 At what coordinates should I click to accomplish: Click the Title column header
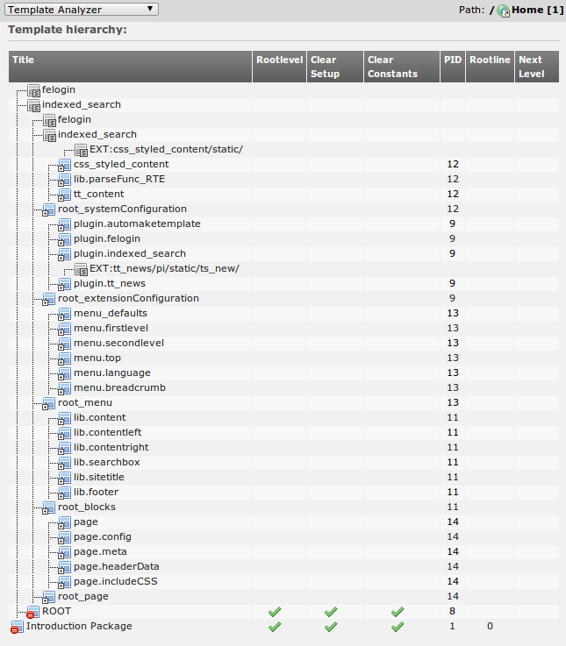pos(24,60)
